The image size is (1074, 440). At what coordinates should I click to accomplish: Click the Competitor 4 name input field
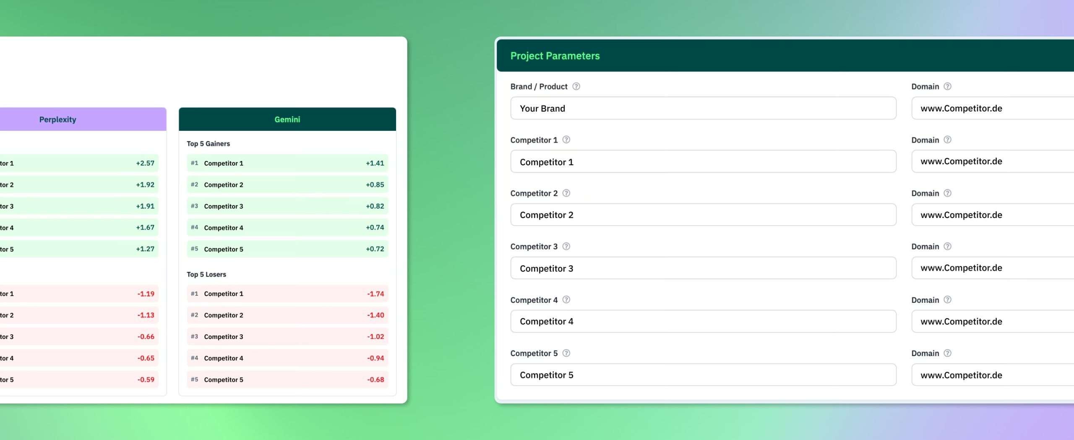(x=703, y=321)
